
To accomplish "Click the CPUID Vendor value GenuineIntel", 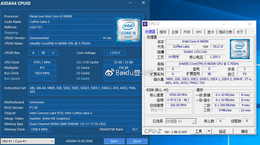I will [64, 38].
